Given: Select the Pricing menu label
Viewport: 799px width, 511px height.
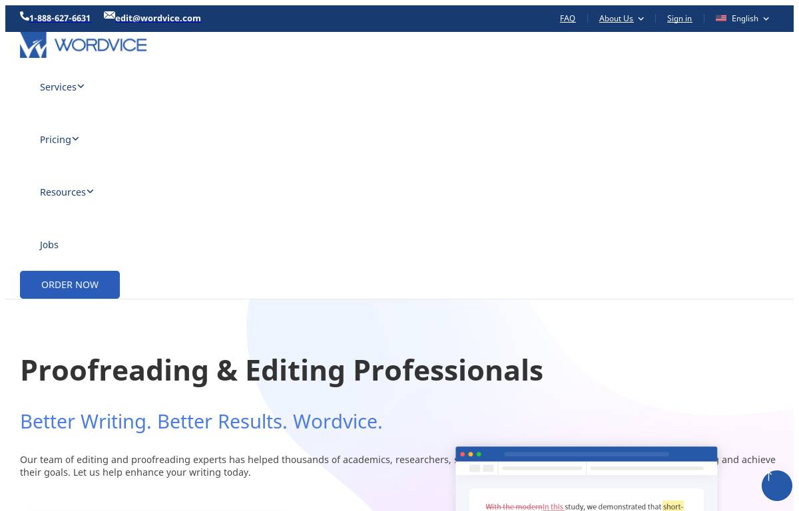Looking at the screenshot, I should (x=55, y=140).
